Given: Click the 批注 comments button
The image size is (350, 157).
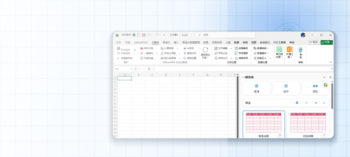Looking at the screenshot, I should tap(314, 42).
